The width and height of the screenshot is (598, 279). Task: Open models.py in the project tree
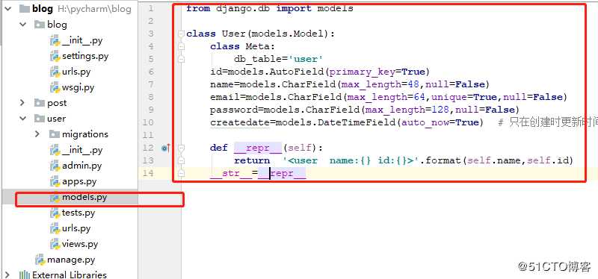(x=84, y=197)
